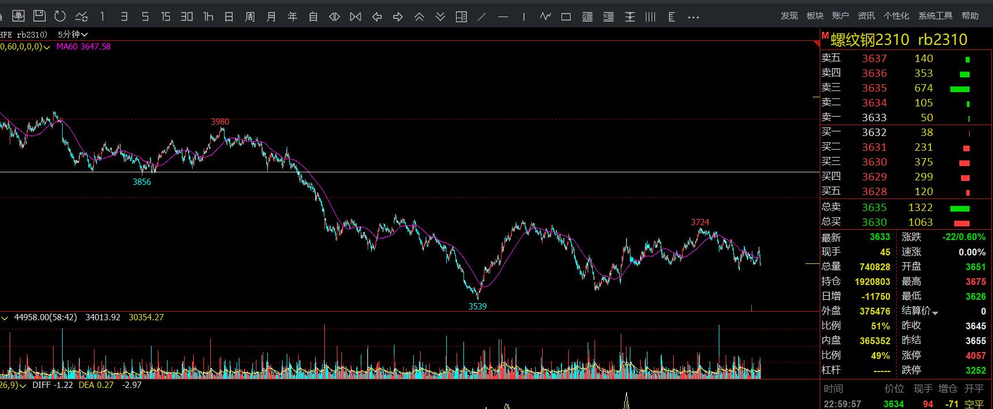The image size is (993, 409).
Task: Click the left arrow navigation icon
Action: 377,17
